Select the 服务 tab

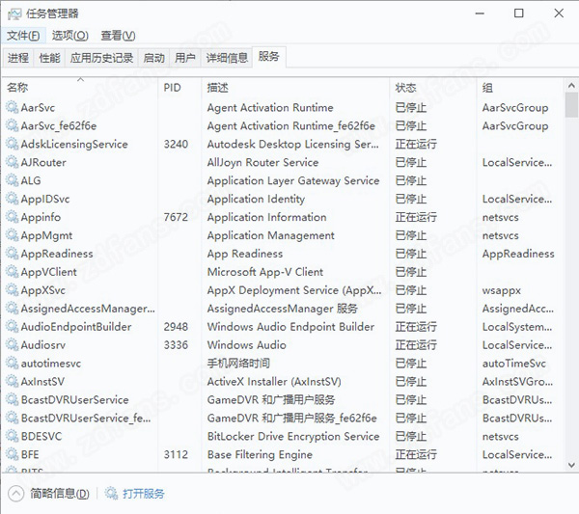tap(269, 57)
